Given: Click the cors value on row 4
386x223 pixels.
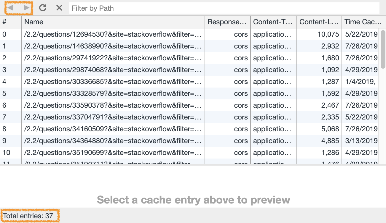Looking at the screenshot, I should pos(241,82).
